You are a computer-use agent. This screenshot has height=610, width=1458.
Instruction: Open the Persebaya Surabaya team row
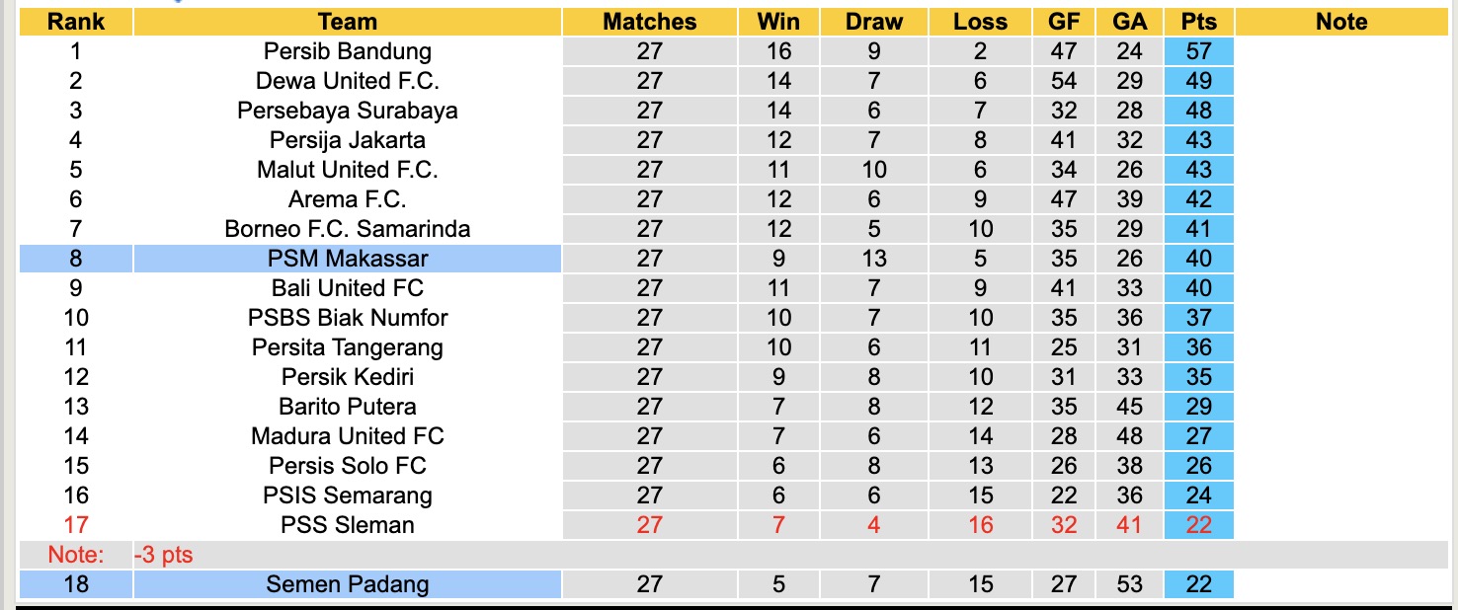[348, 111]
